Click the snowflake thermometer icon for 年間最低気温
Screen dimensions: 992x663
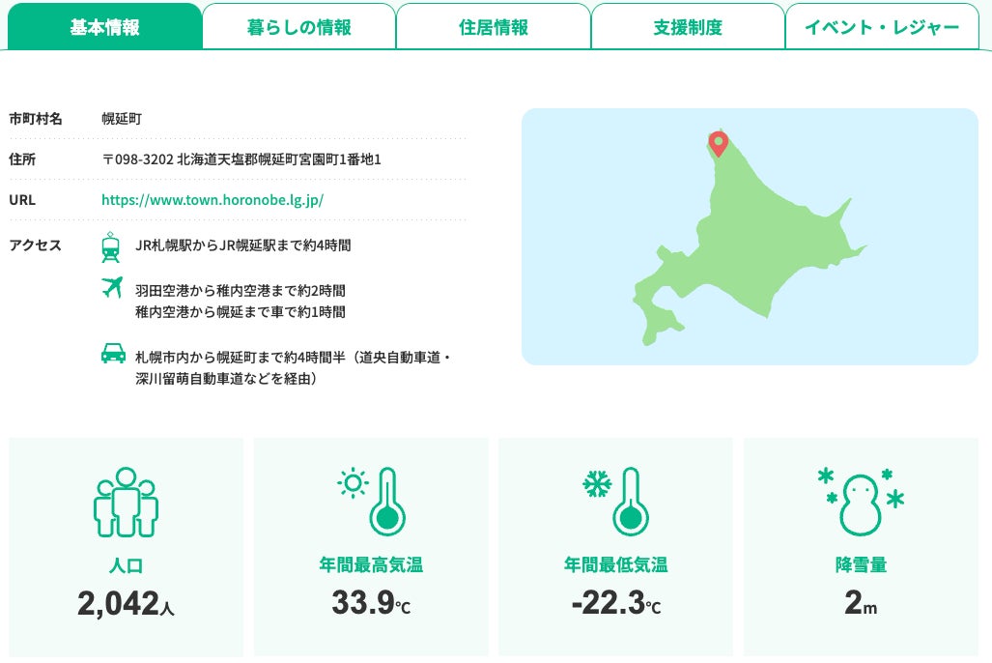616,502
